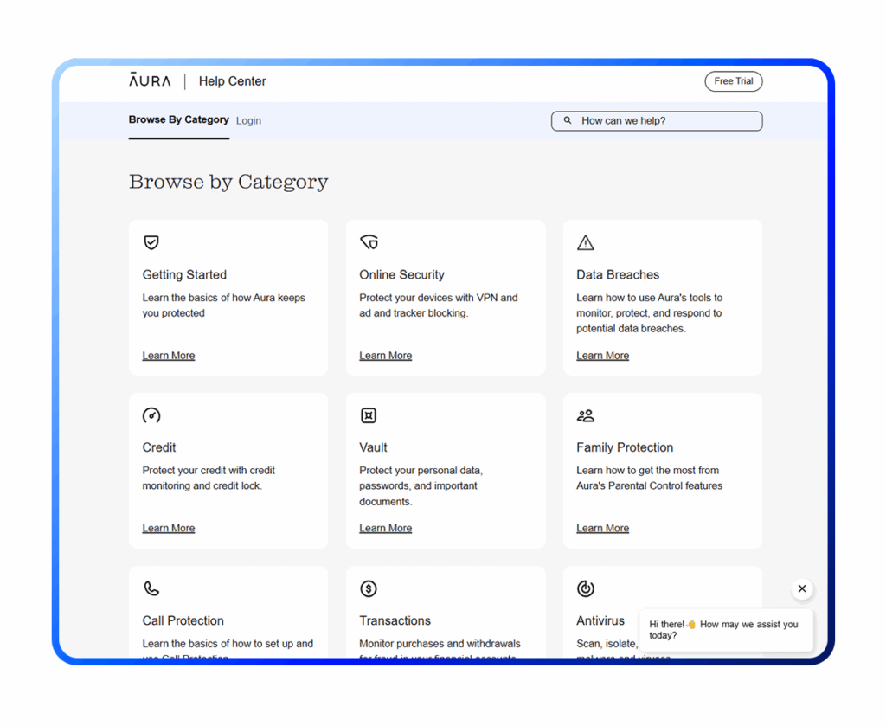This screenshot has width=886, height=726.
Task: Open the Login tab
Action: (x=248, y=121)
